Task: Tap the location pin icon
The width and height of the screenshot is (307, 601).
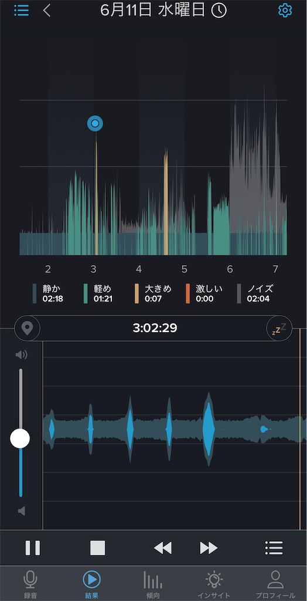Action: pyautogui.click(x=27, y=328)
